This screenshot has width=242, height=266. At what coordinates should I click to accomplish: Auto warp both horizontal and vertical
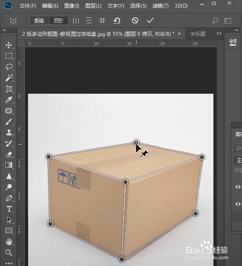tap(102, 21)
